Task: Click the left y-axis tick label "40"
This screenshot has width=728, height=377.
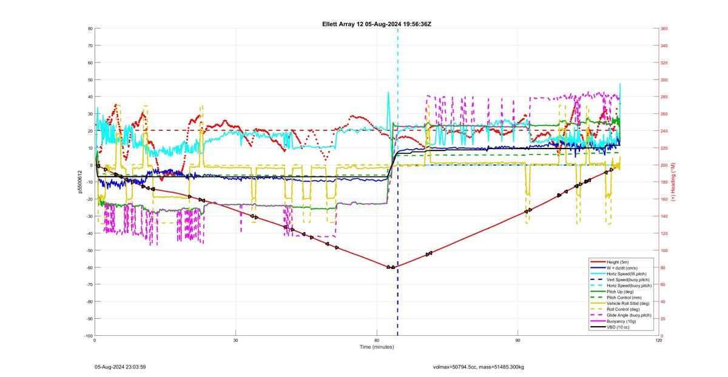Action: (90, 97)
